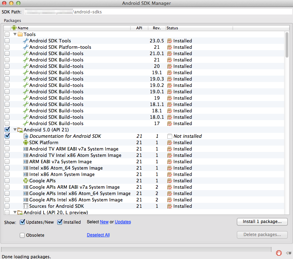Check the Google APIs package checkbox

tap(7, 181)
